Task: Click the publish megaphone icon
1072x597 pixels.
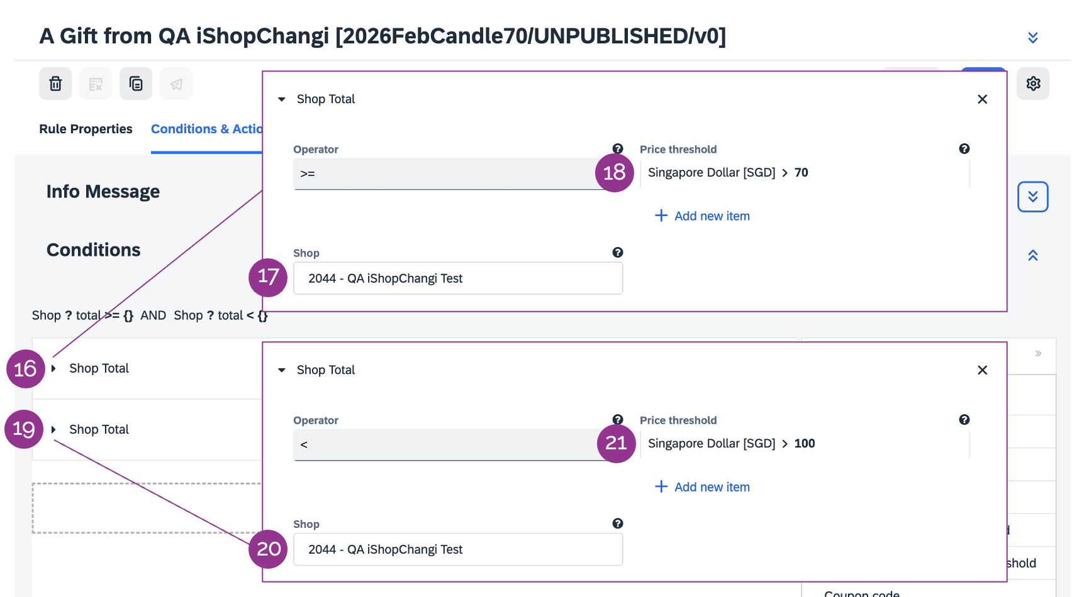Action: [x=176, y=84]
